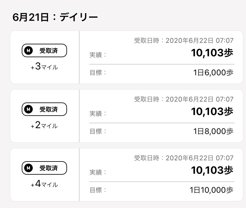This screenshot has width=246, height=208.
Task: Select the +2マイル reward label
Action: 44,125
